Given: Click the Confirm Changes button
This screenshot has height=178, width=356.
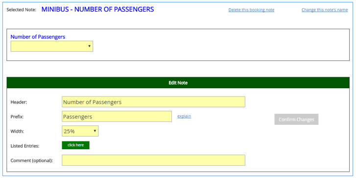Looking at the screenshot, I should click(x=296, y=119).
